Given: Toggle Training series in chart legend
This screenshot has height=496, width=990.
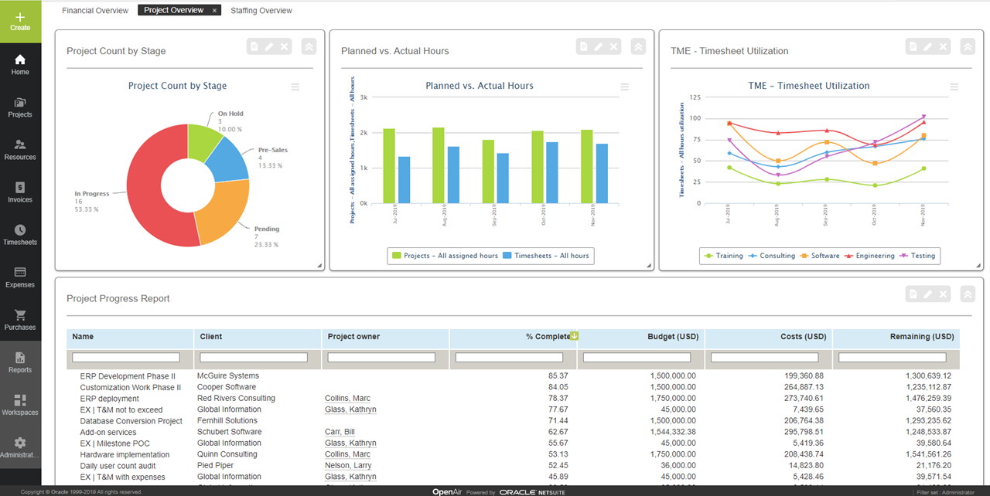Looking at the screenshot, I should [723, 256].
